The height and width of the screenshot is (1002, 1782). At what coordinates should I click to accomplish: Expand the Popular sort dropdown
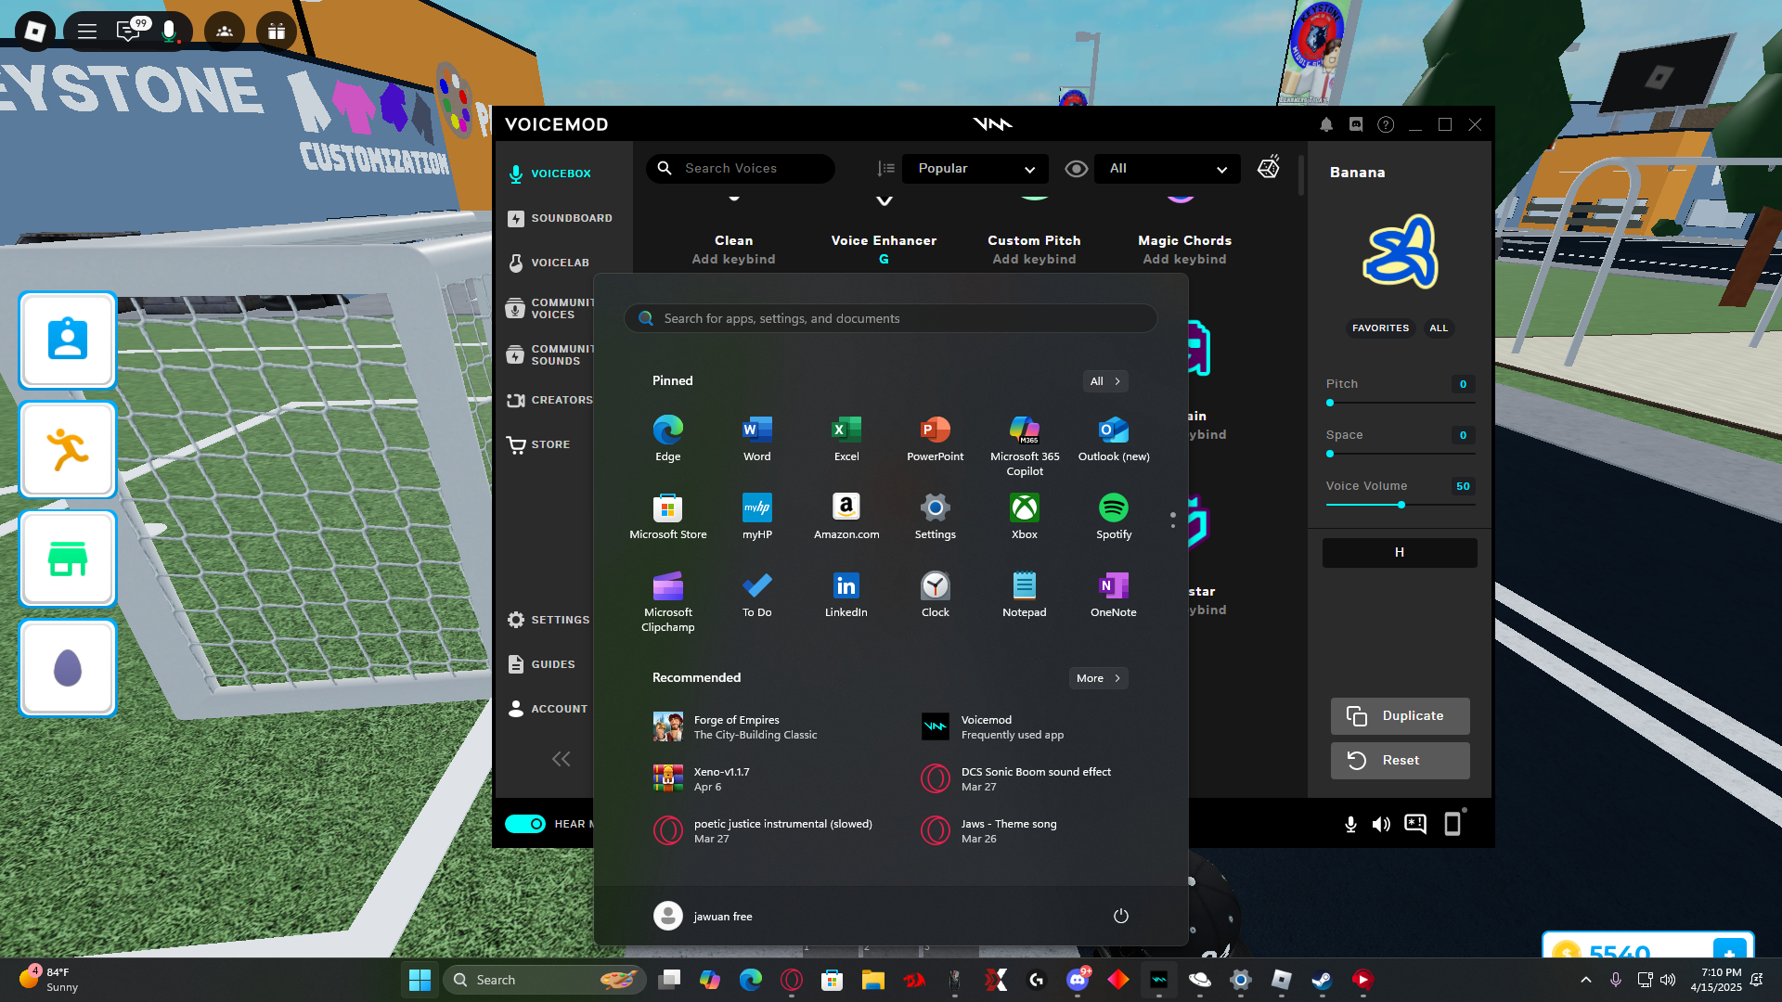tap(975, 169)
